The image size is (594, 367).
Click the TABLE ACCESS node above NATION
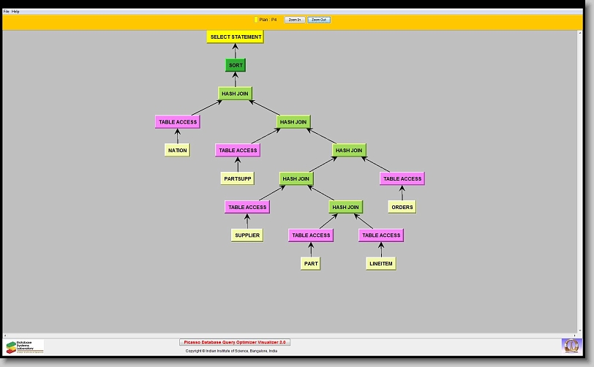click(178, 122)
